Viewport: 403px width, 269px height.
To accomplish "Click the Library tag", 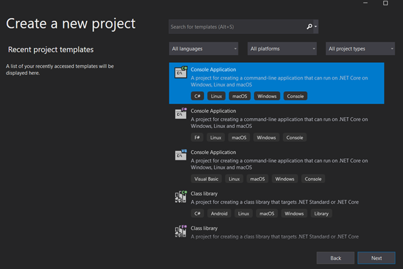I will click(x=321, y=213).
